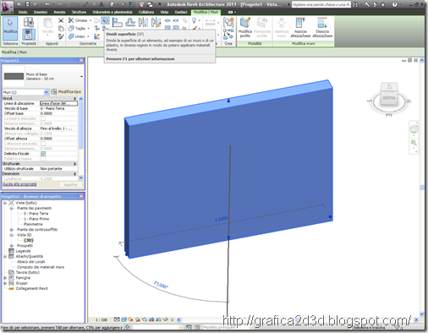Open Computo dei materiali muro schedule
428x333 pixels.
coord(41,267)
